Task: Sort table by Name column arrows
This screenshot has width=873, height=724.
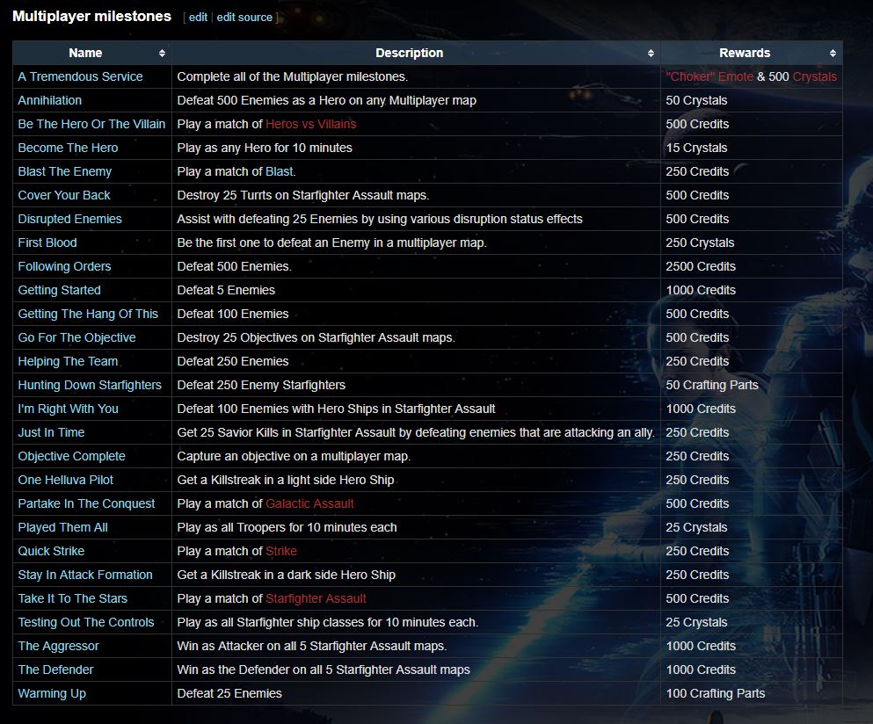Action: 162,54
